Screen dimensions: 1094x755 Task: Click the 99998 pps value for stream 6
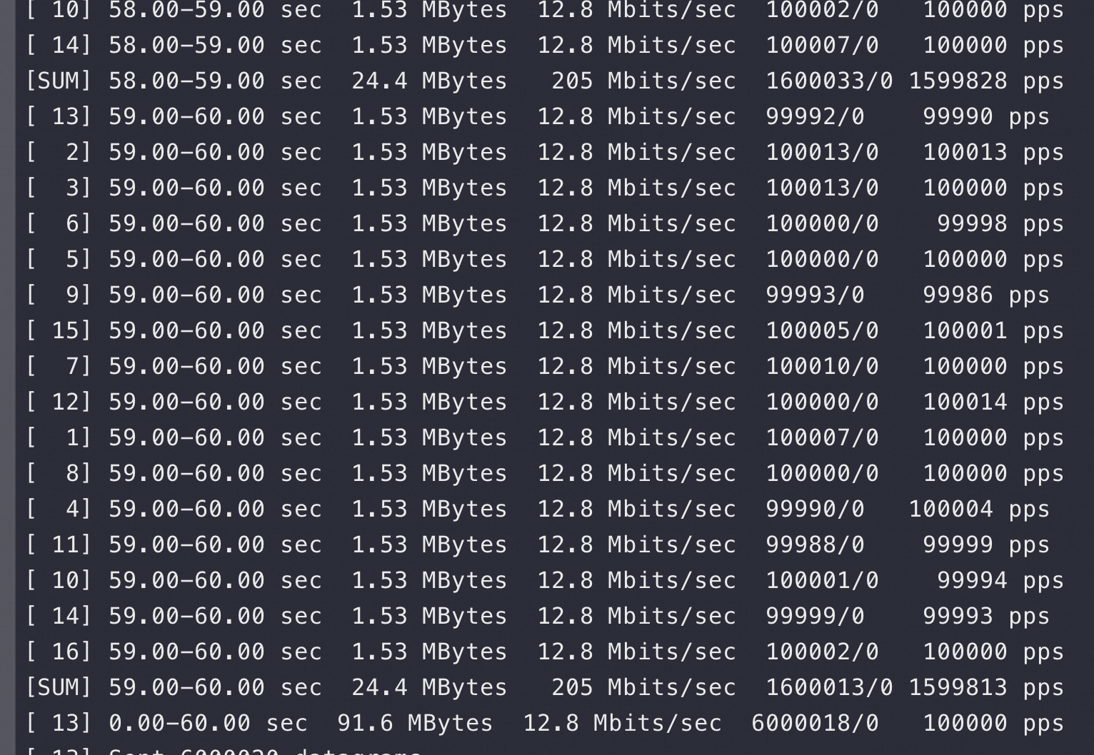[x=1000, y=223]
